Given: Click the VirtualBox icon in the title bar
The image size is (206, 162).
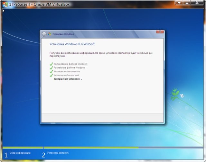Looking at the screenshot, I should [x=5, y=4].
